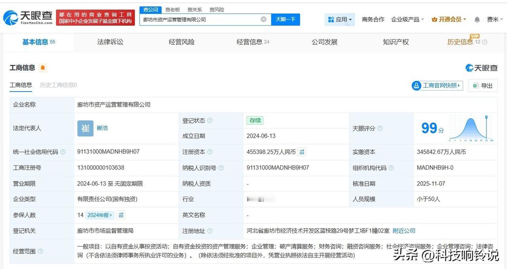Click the 导出 export button
The width and height of the screenshot is (507, 269).
483,85
